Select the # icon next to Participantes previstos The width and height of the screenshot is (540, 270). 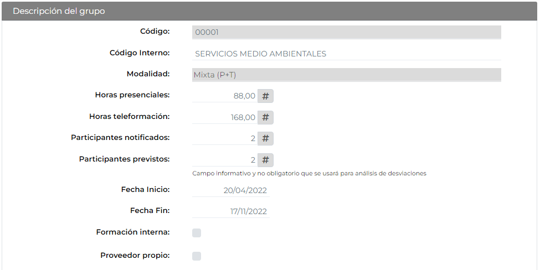(x=265, y=160)
